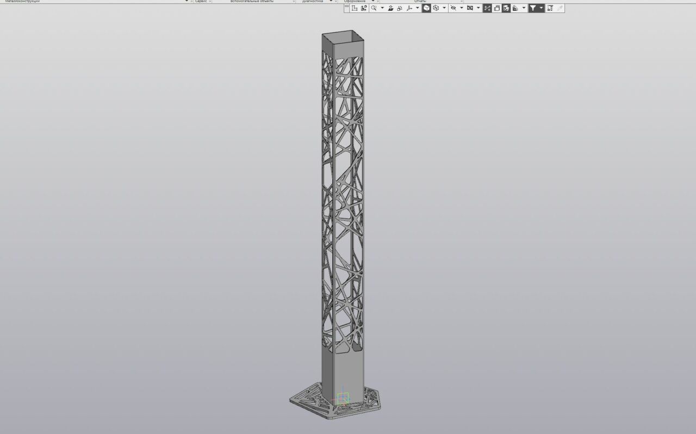
Task: Toggle the shaded solid cube display mode
Action: [426, 8]
